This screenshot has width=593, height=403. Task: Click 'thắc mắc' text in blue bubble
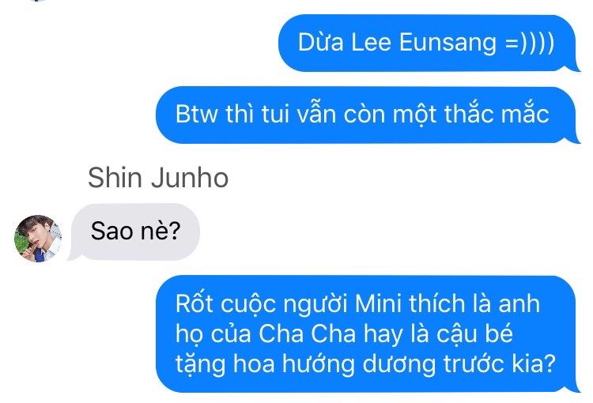pyautogui.click(x=497, y=114)
